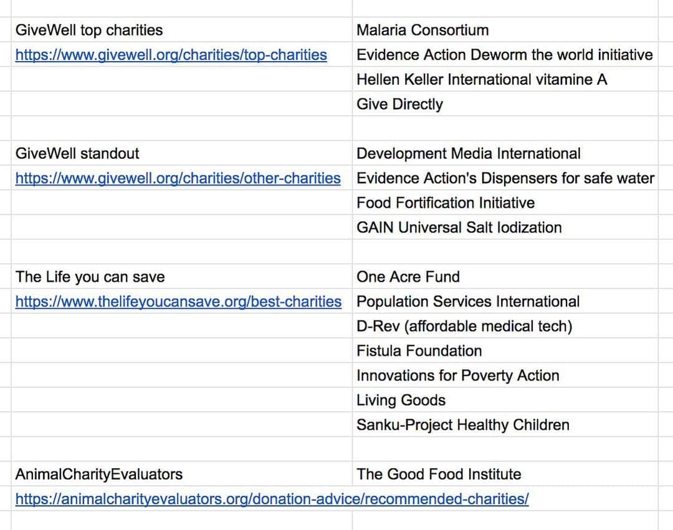The width and height of the screenshot is (673, 530).
Task: Open the GiveWell other-charities link
Action: pos(178,178)
